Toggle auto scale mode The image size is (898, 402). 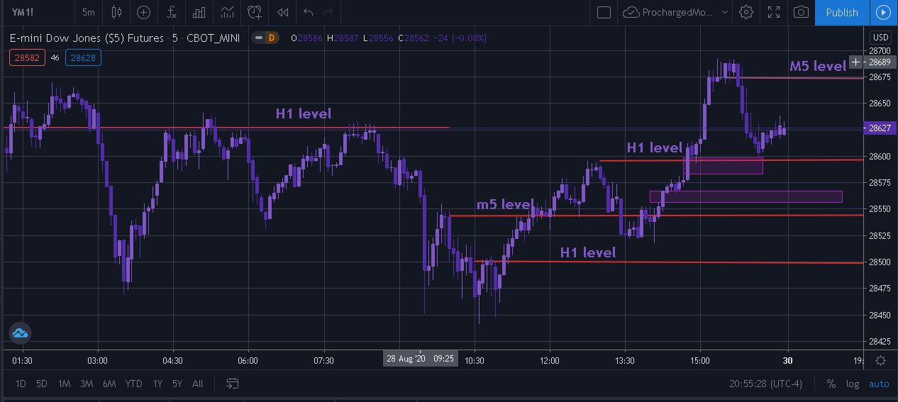click(x=879, y=384)
